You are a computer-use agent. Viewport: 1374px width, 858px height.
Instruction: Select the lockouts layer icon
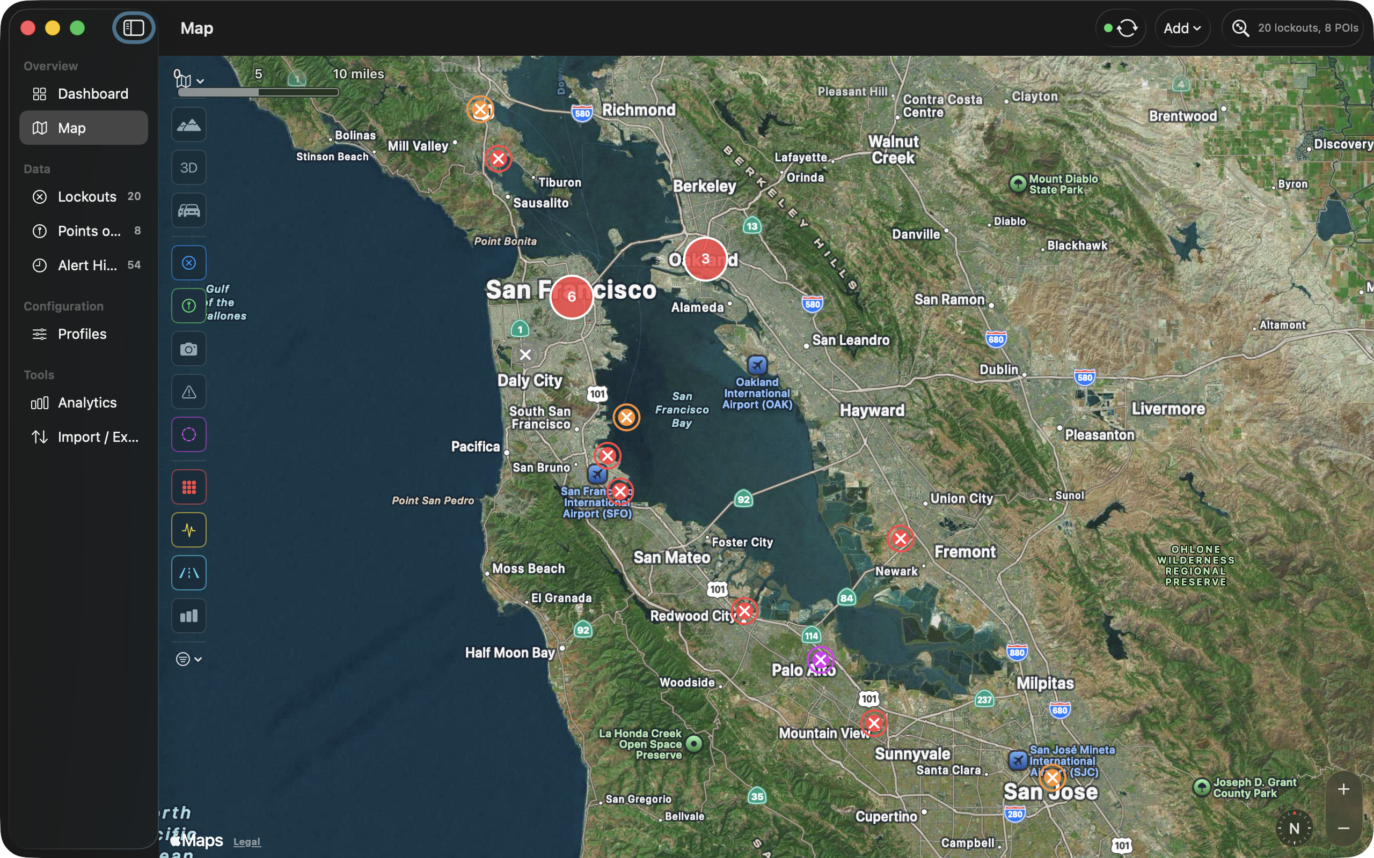point(189,262)
